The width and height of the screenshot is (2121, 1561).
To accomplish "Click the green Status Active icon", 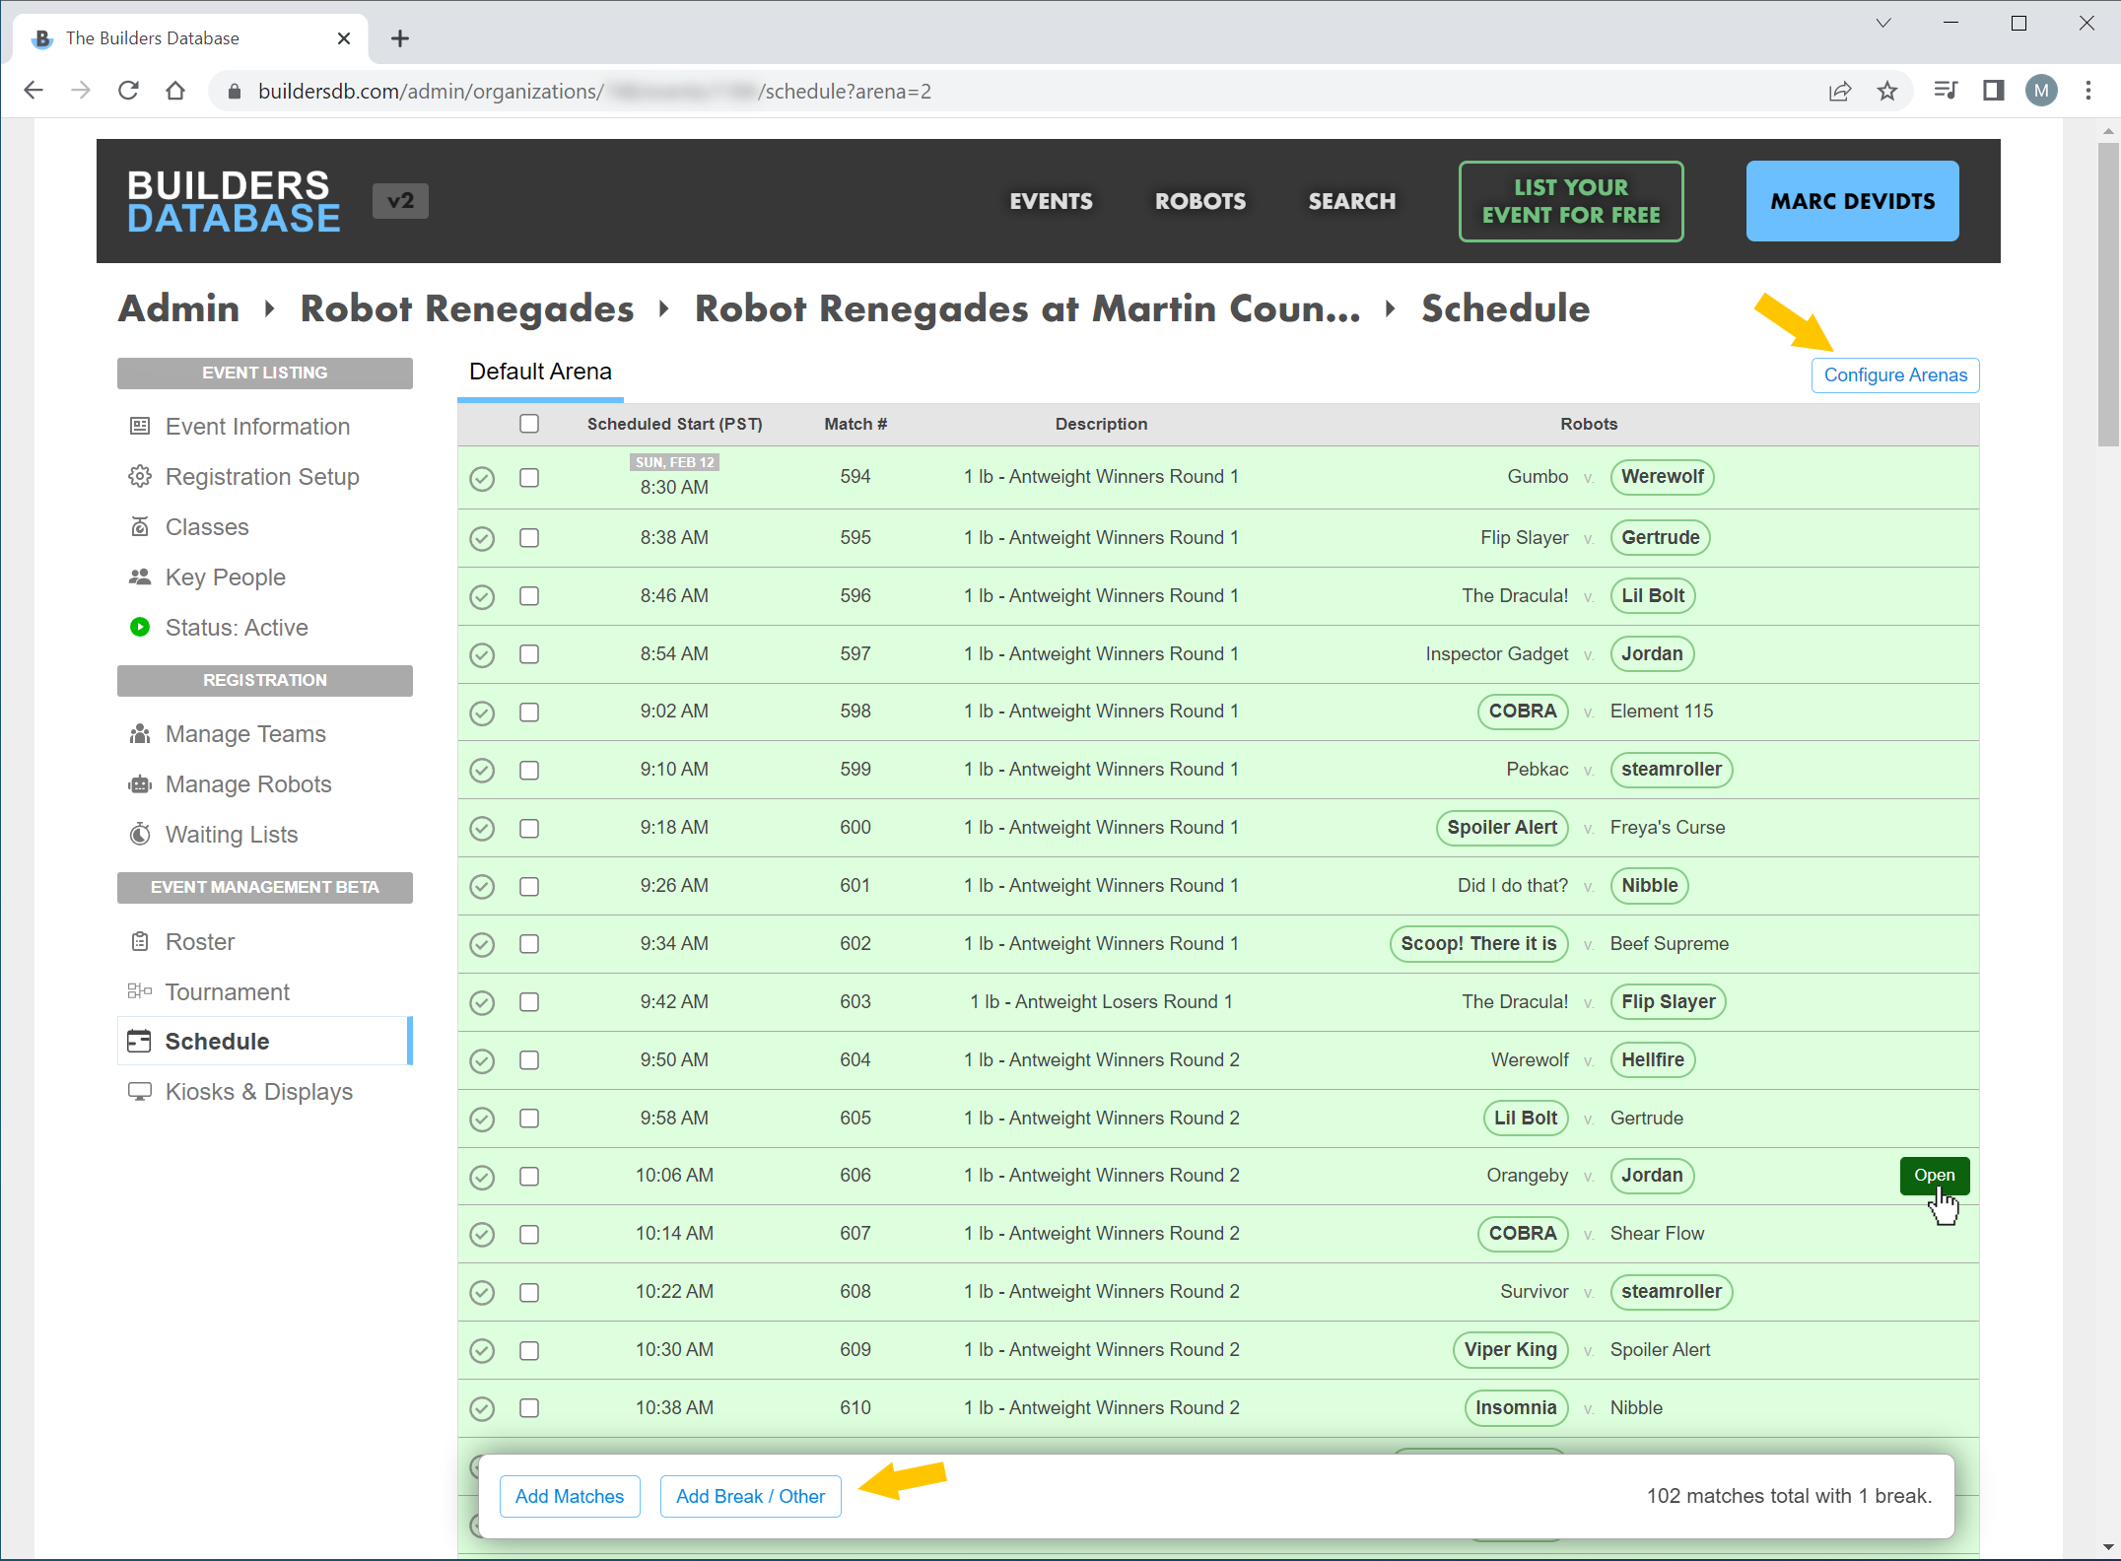I will pyautogui.click(x=140, y=627).
